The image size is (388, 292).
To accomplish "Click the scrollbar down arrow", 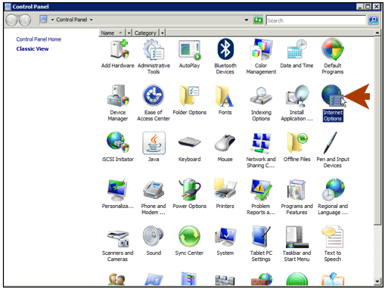I will point(377,281).
